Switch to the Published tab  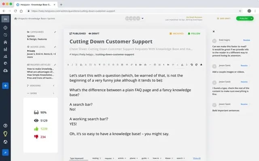[78, 34]
